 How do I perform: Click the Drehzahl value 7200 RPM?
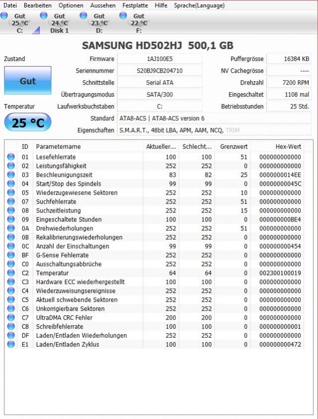coord(289,82)
